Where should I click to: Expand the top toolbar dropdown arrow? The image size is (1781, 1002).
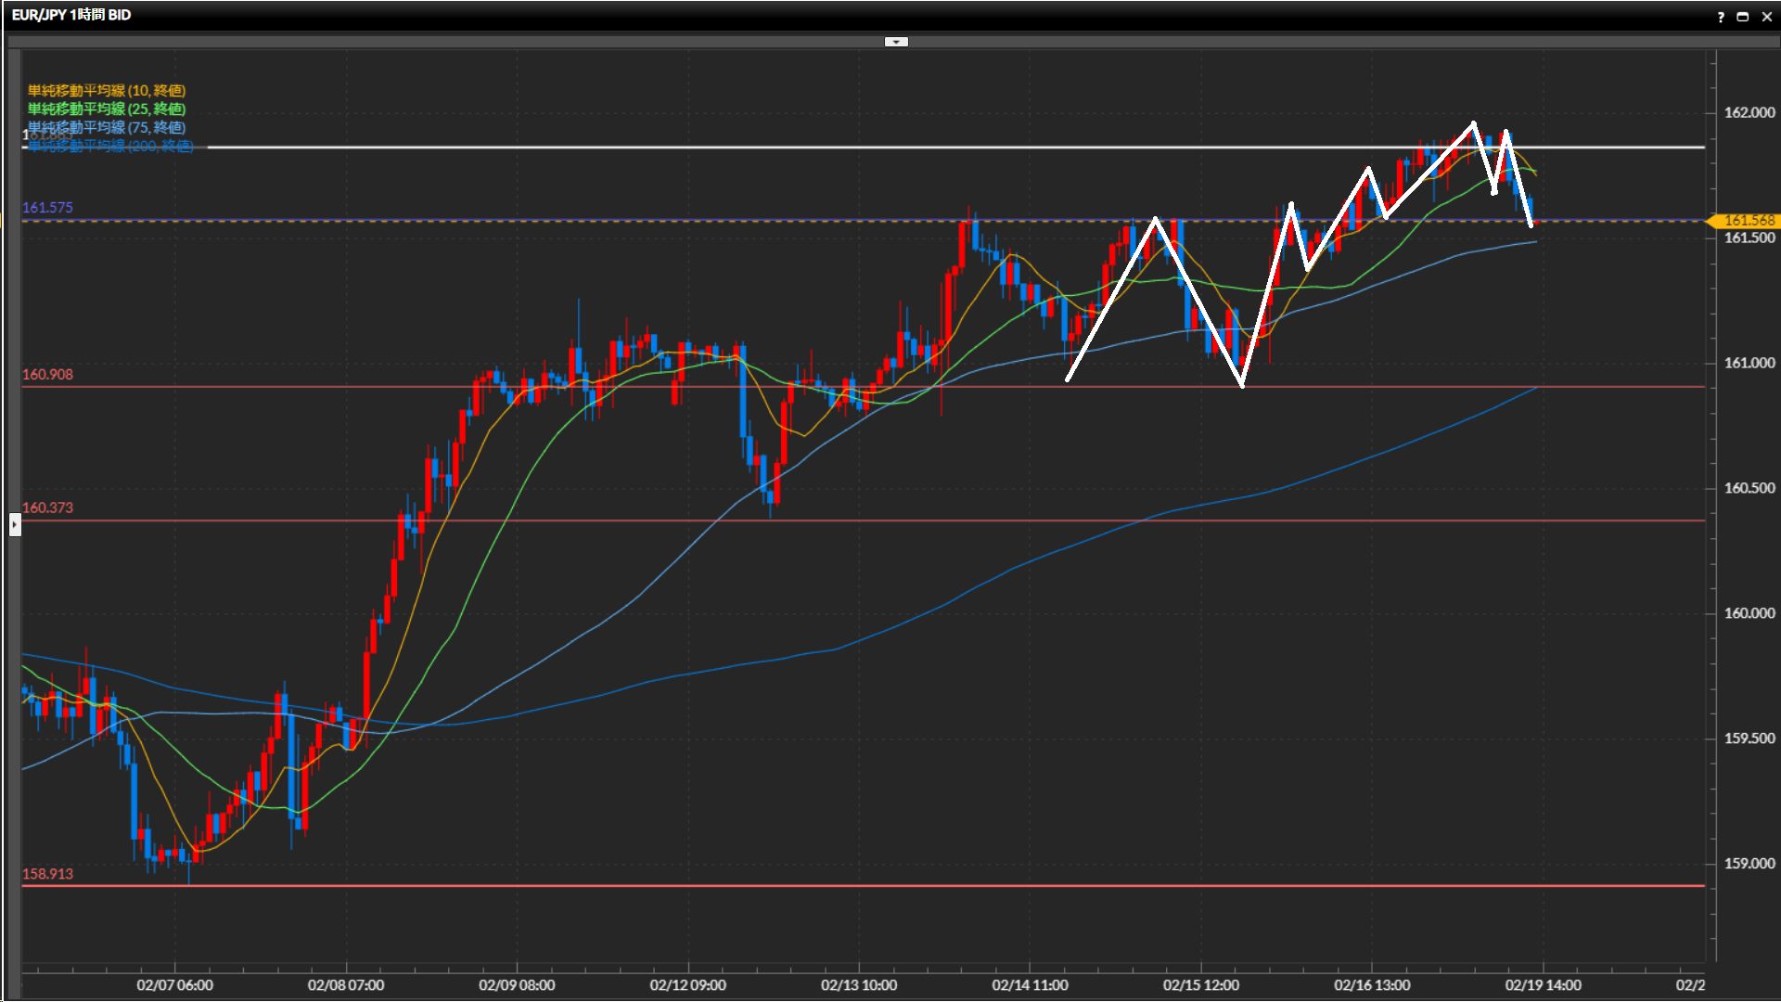click(x=896, y=42)
